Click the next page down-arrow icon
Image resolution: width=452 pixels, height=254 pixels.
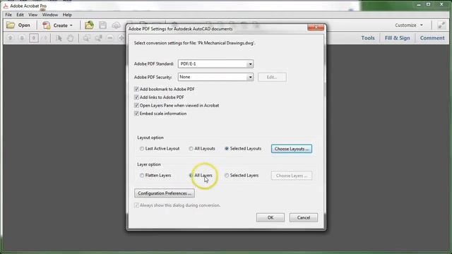[x=22, y=38]
